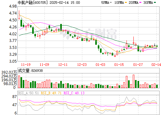Viewport: 164px width, 115px height.
Task: Select the 11-19 date axis label
Action: pyautogui.click(x=26, y=65)
